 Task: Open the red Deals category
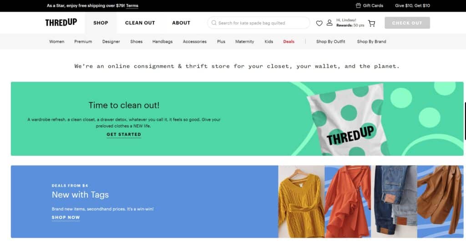tap(289, 41)
